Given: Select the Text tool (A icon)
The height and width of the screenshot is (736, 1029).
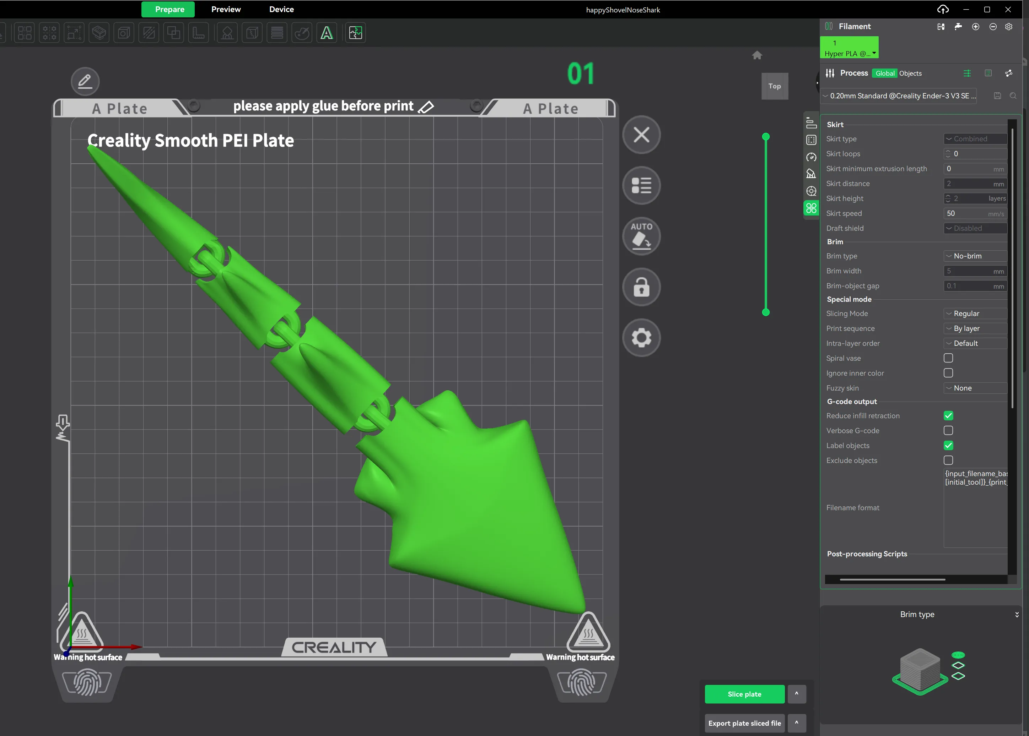Looking at the screenshot, I should pyautogui.click(x=326, y=33).
